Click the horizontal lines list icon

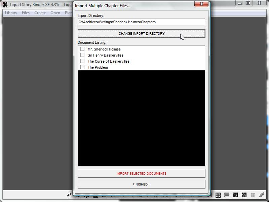[x=227, y=195]
